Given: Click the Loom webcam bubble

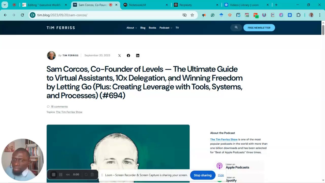Looking at the screenshot, I should click(23, 160).
